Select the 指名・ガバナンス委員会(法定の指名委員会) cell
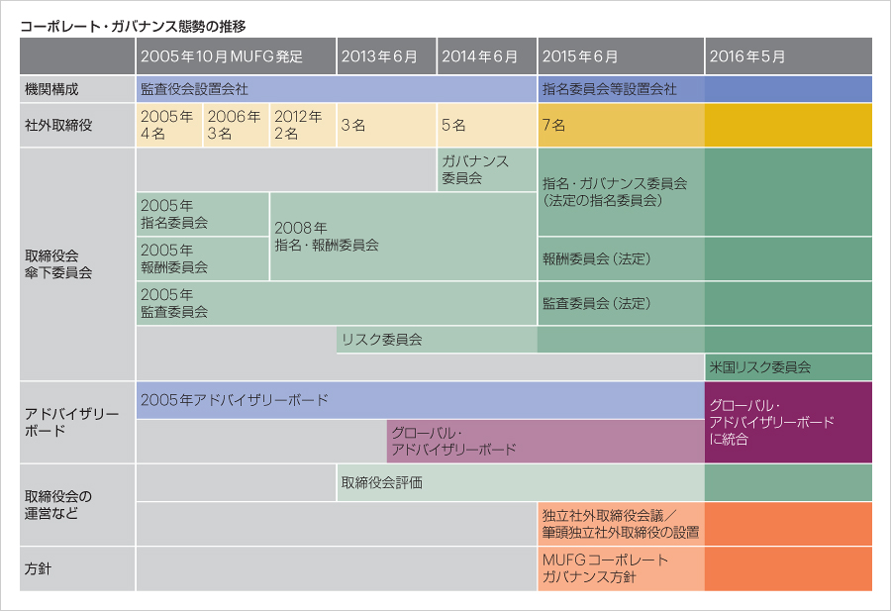The width and height of the screenshot is (891, 611). tap(705, 192)
